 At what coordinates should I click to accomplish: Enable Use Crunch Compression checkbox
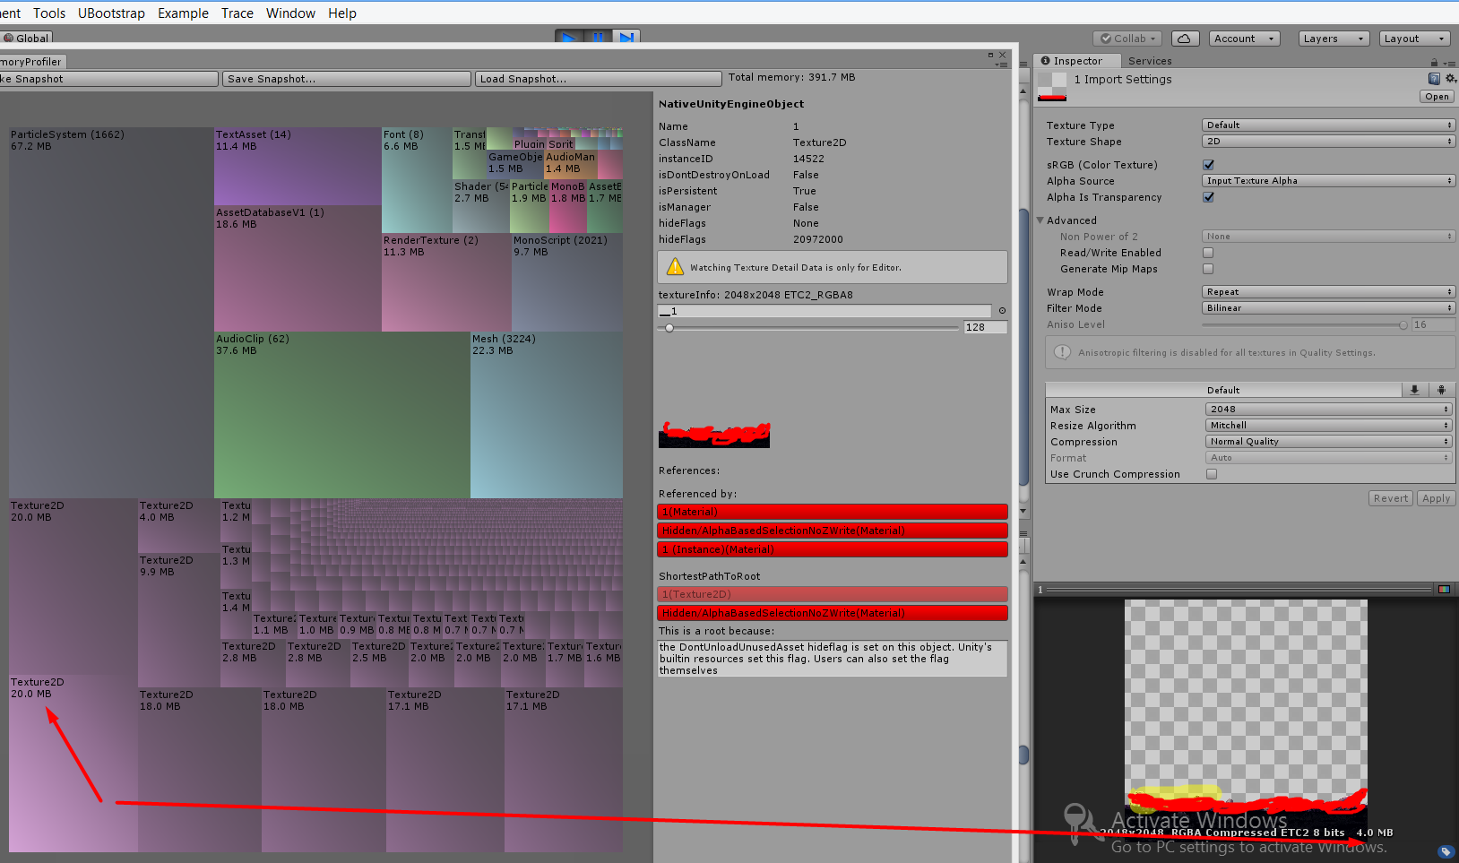pos(1212,474)
